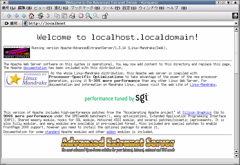Click the vertical scrollbar thumb
The height and width of the screenshot is (165, 240).
point(236,53)
